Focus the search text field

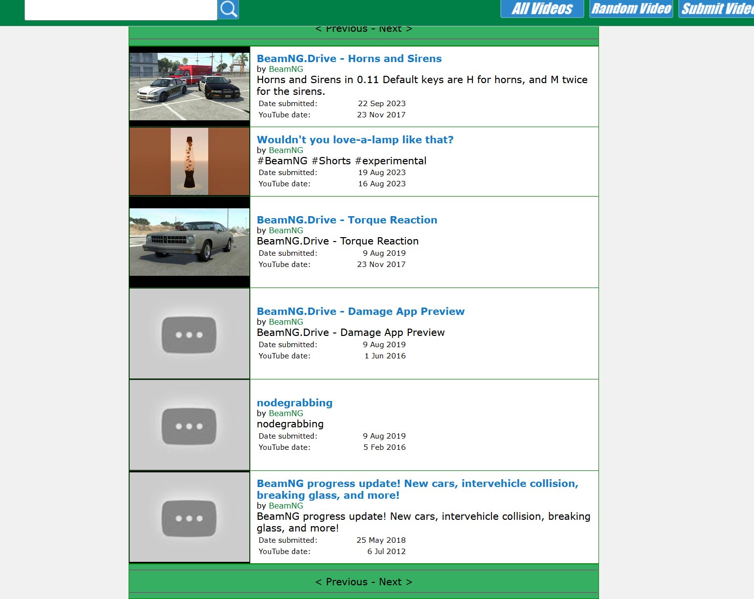pyautogui.click(x=121, y=9)
